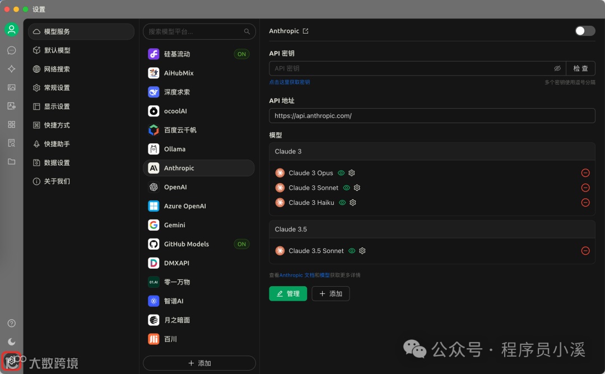Open the 数据设置 settings section

[81, 162]
